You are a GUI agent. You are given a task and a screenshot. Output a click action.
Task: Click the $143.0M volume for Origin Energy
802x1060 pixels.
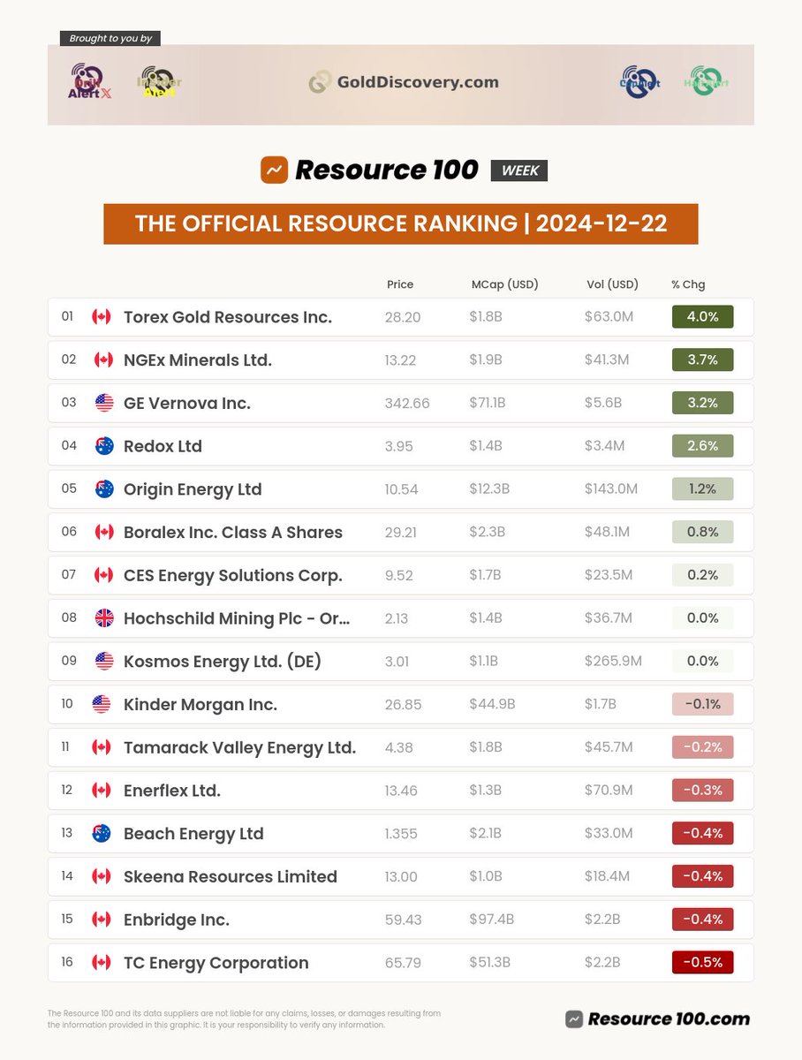(x=612, y=489)
